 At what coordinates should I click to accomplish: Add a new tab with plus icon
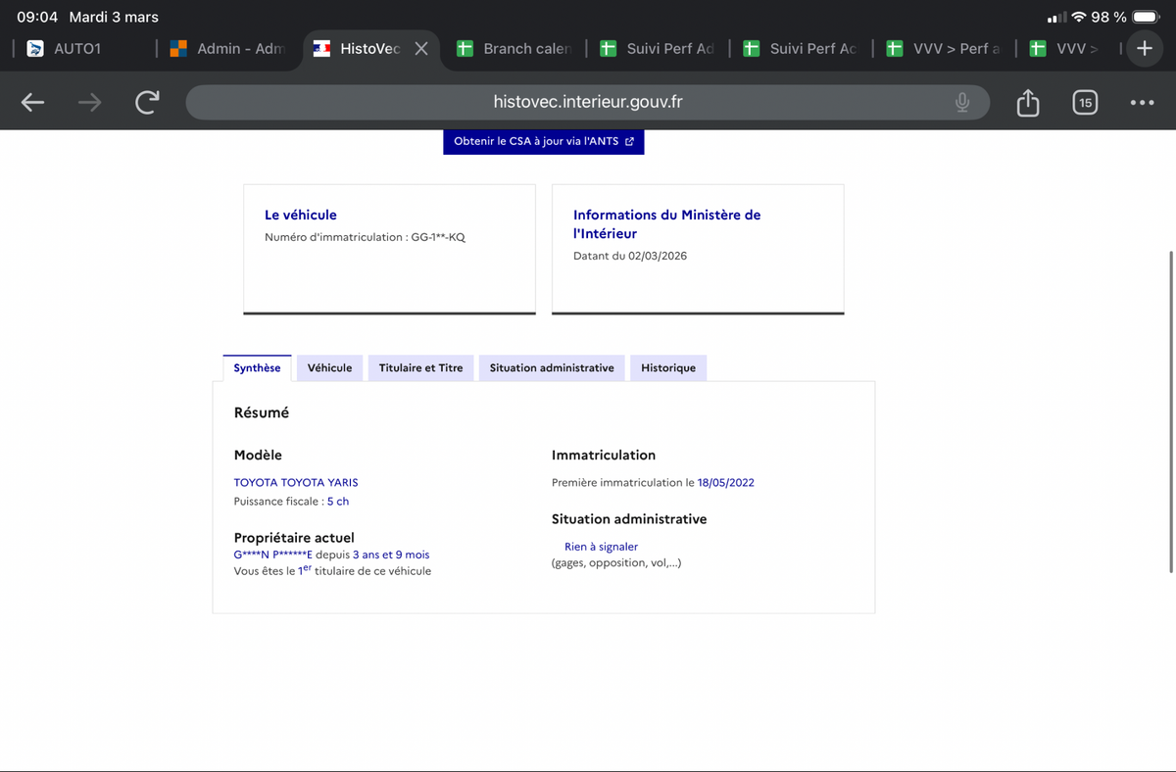click(x=1144, y=48)
